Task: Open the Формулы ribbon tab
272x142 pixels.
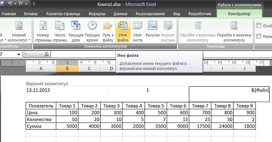Action: click(x=97, y=14)
